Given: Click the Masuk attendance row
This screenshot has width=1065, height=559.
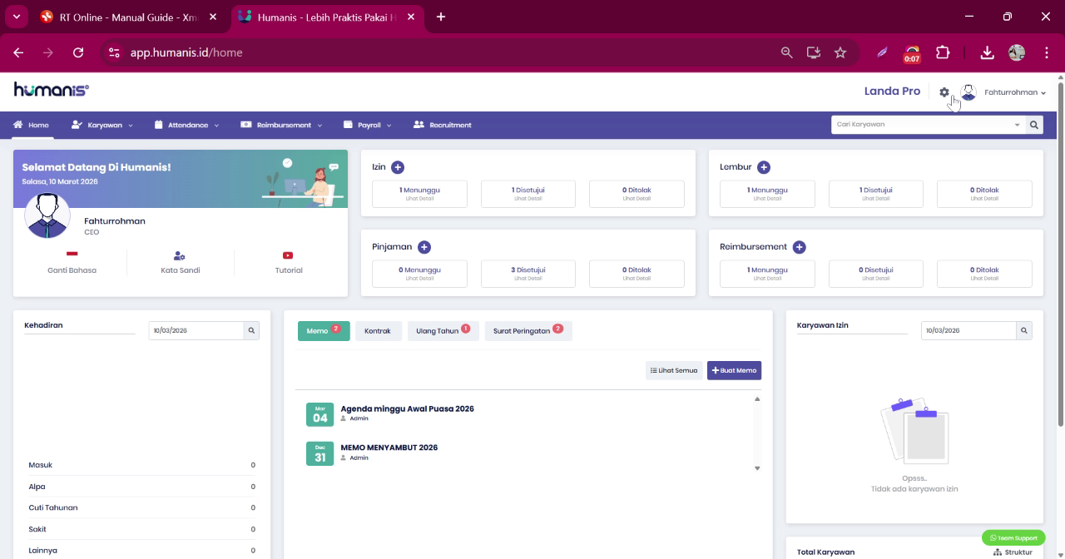Looking at the screenshot, I should point(141,465).
